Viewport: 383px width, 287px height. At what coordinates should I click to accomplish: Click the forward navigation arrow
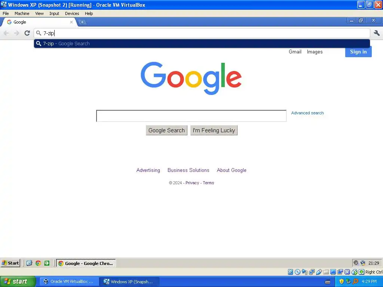(16, 33)
